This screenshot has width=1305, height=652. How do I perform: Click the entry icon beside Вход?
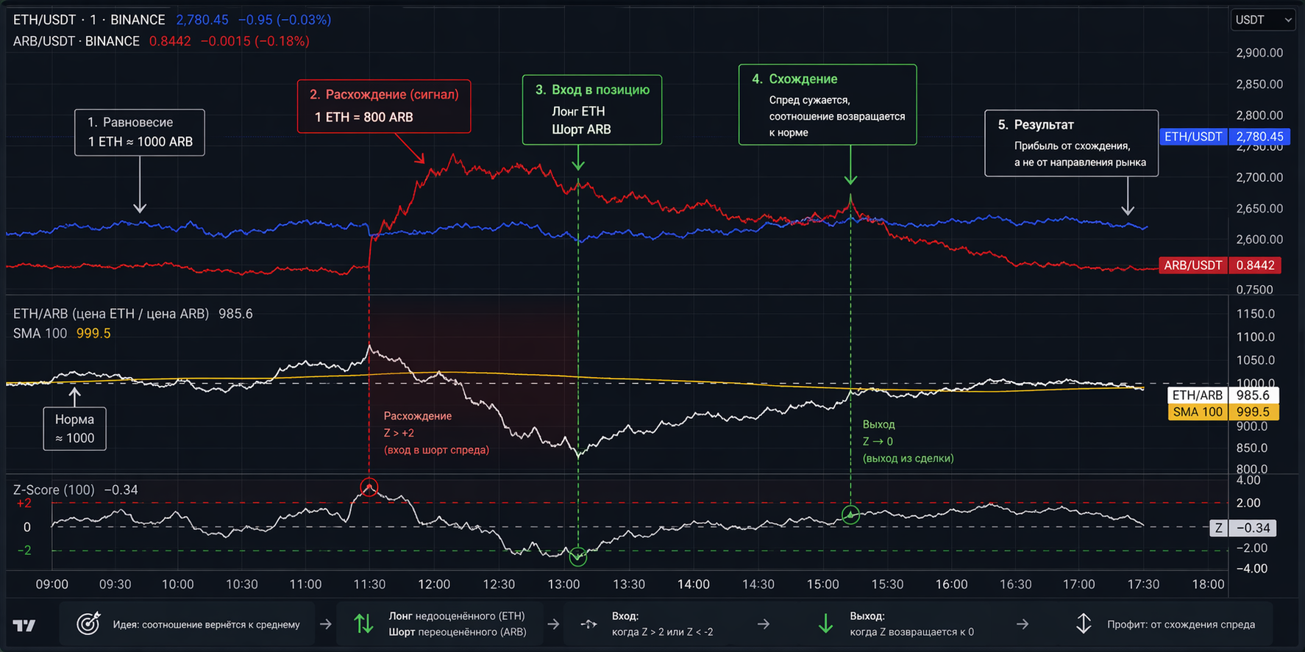coord(589,624)
